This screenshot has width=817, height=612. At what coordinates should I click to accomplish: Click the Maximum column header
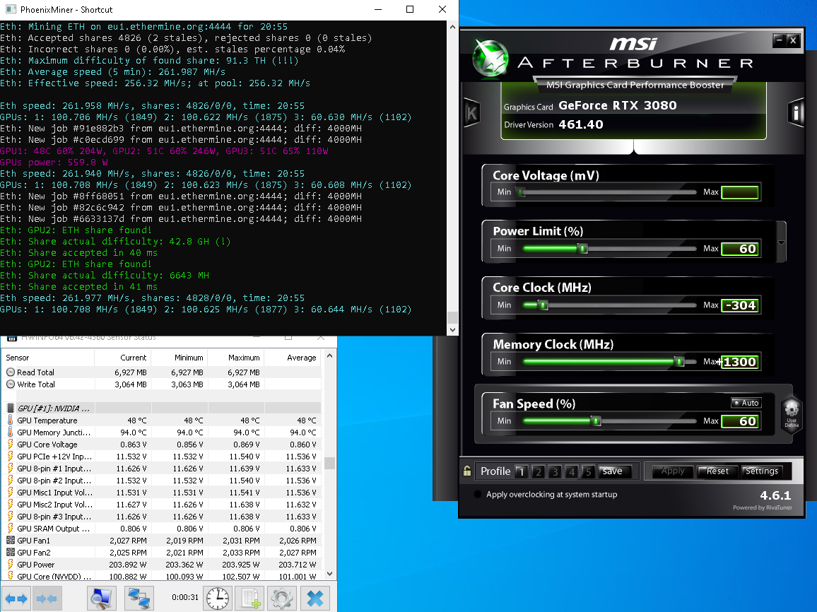tap(235, 358)
